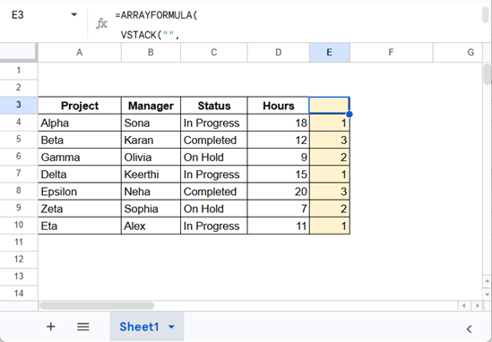Open the All Sheets list icon

coord(83,327)
